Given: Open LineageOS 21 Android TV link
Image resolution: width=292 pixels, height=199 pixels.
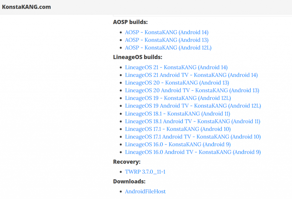Looking at the screenshot, I should pos(191,75).
